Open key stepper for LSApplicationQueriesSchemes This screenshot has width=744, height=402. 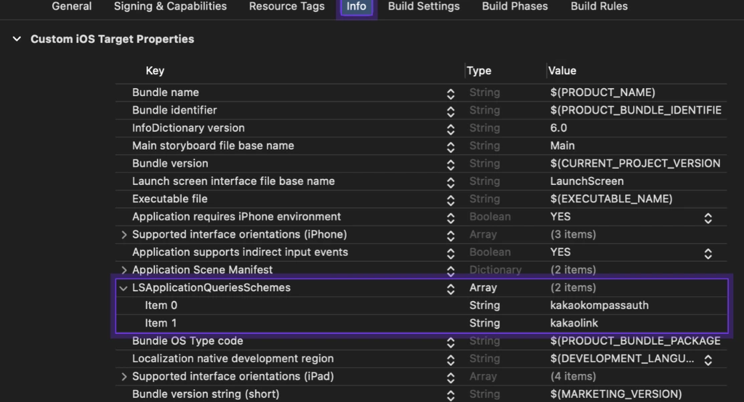pos(451,289)
